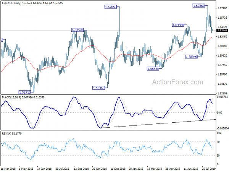Click the MACD lower scale value -0.015834
Viewport: 229px width, 172px height.
point(223,128)
